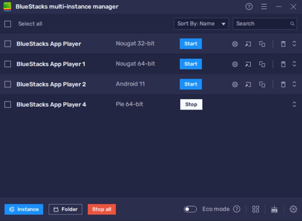Arrange instances with the grid icon
Image resolution: width=302 pixels, height=221 pixels.
pyautogui.click(x=256, y=209)
